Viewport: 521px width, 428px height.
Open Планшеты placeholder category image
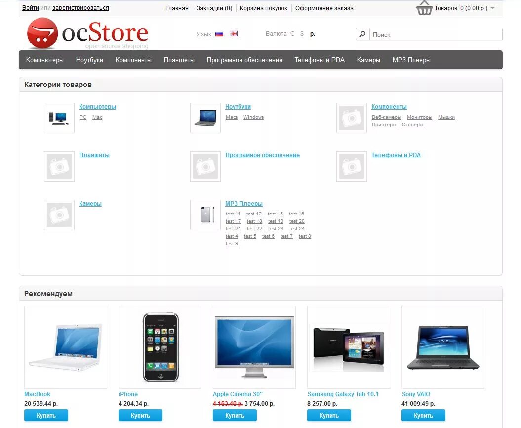[59, 167]
